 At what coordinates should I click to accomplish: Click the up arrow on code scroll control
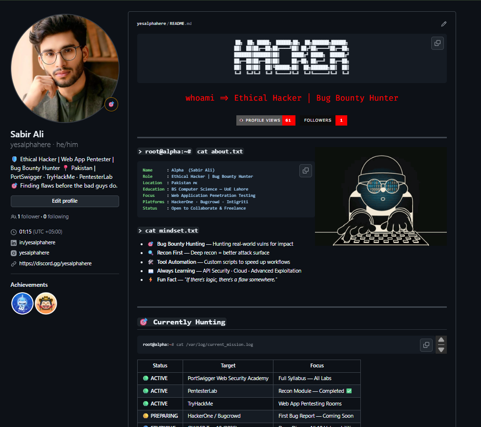[x=441, y=340]
